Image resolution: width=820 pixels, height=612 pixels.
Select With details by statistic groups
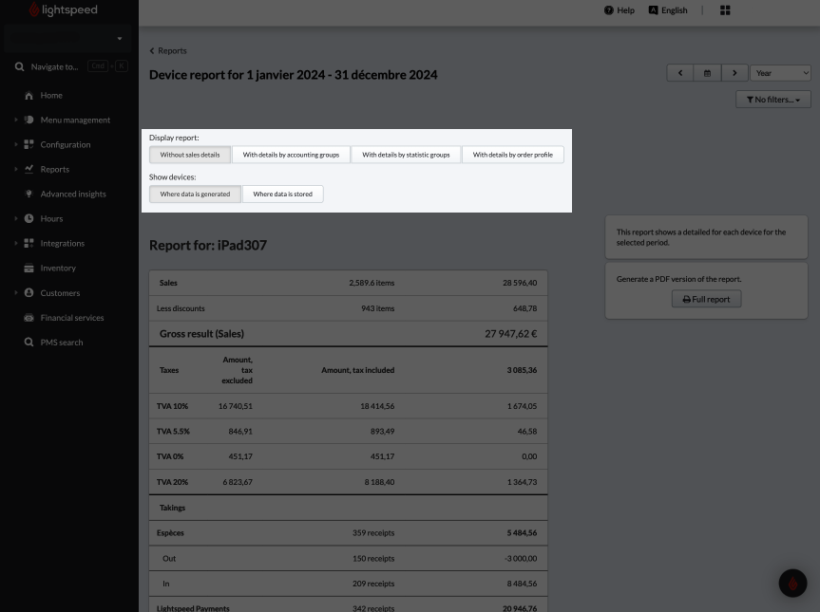point(406,155)
